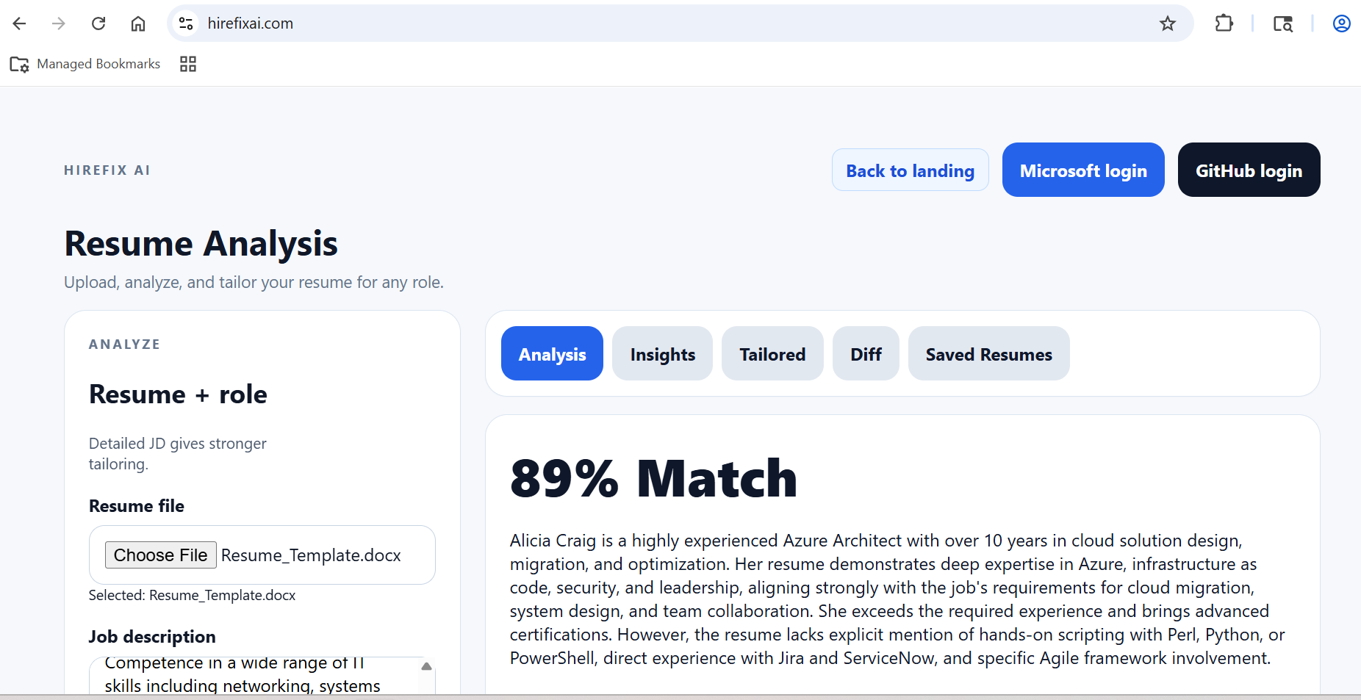
Task: Reload the current page
Action: 98,24
